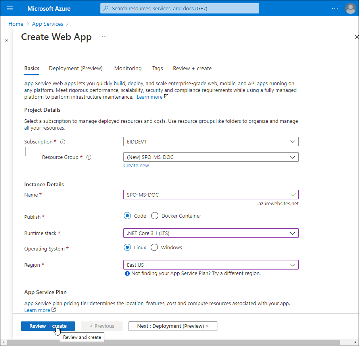This screenshot has width=359, height=346.
Task: Select Docker Container publish option
Action: coord(155,216)
